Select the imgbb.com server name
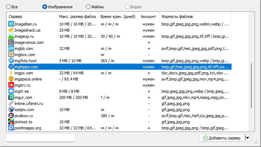 tap(24, 49)
